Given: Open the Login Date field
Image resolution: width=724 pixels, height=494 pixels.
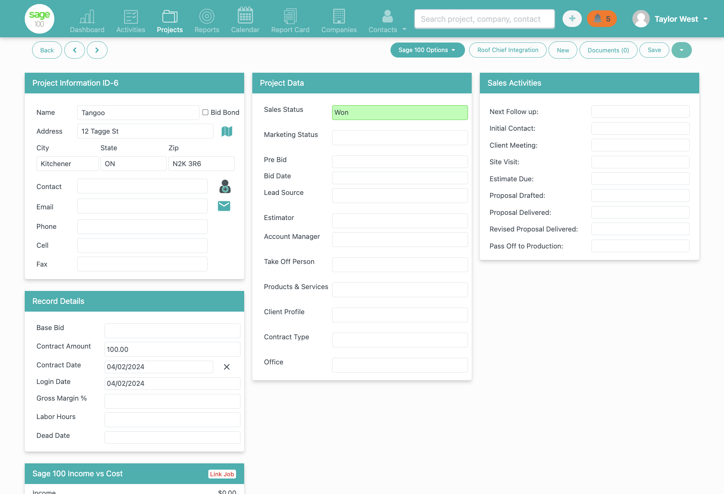Looking at the screenshot, I should [x=173, y=384].
